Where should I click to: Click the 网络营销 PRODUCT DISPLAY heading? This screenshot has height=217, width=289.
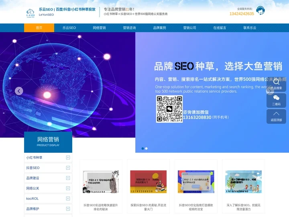[x=48, y=142]
